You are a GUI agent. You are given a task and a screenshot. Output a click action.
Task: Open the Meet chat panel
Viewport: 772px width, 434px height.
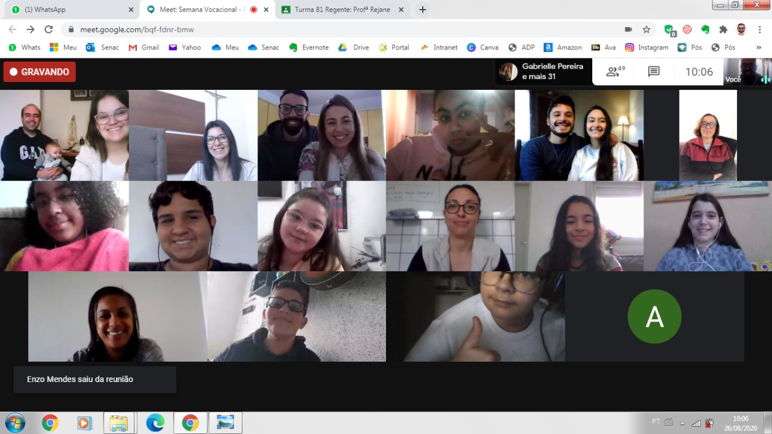tap(654, 72)
